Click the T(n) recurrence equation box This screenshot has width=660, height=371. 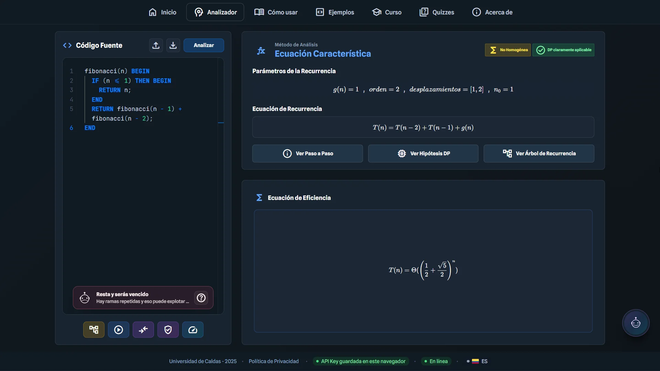(423, 127)
